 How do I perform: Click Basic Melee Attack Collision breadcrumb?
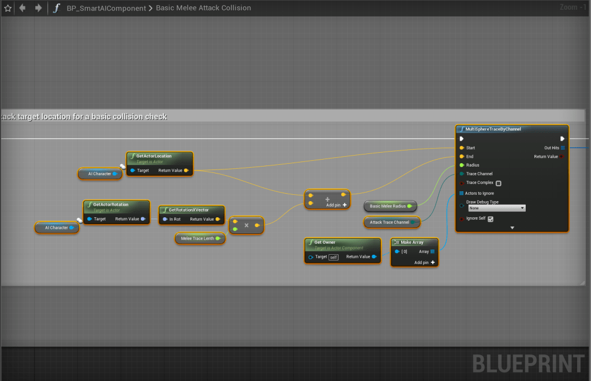click(x=204, y=8)
